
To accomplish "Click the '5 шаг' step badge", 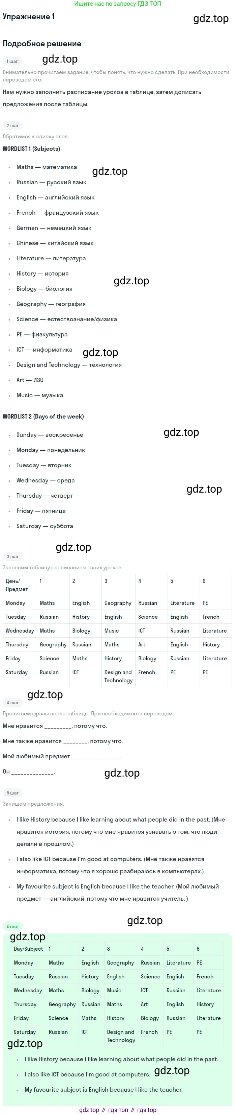I will (x=12, y=793).
